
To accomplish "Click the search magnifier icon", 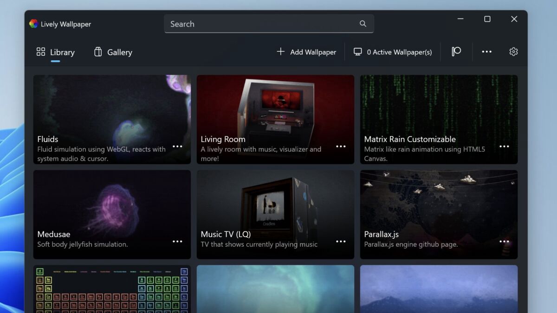I will 363,24.
